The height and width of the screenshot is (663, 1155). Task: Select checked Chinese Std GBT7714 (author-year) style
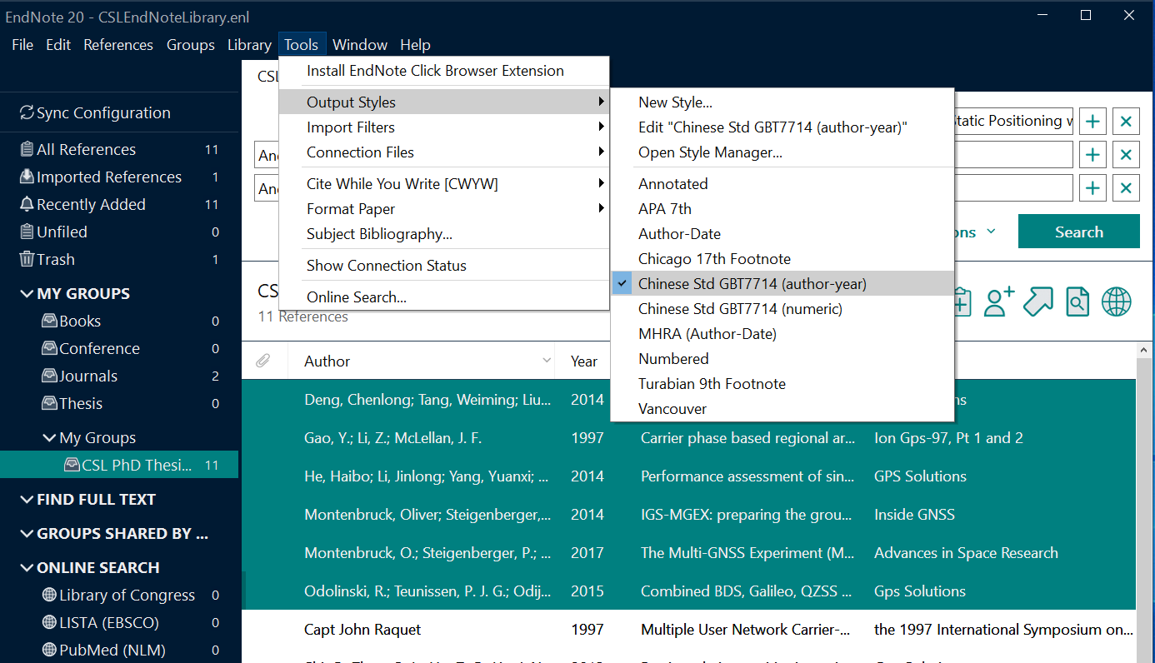pyautogui.click(x=782, y=284)
